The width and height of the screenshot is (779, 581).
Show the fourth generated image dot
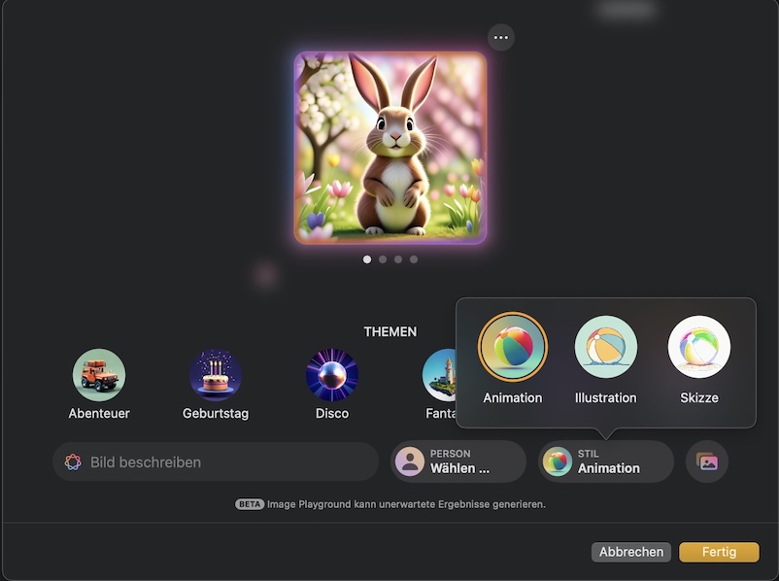(414, 259)
